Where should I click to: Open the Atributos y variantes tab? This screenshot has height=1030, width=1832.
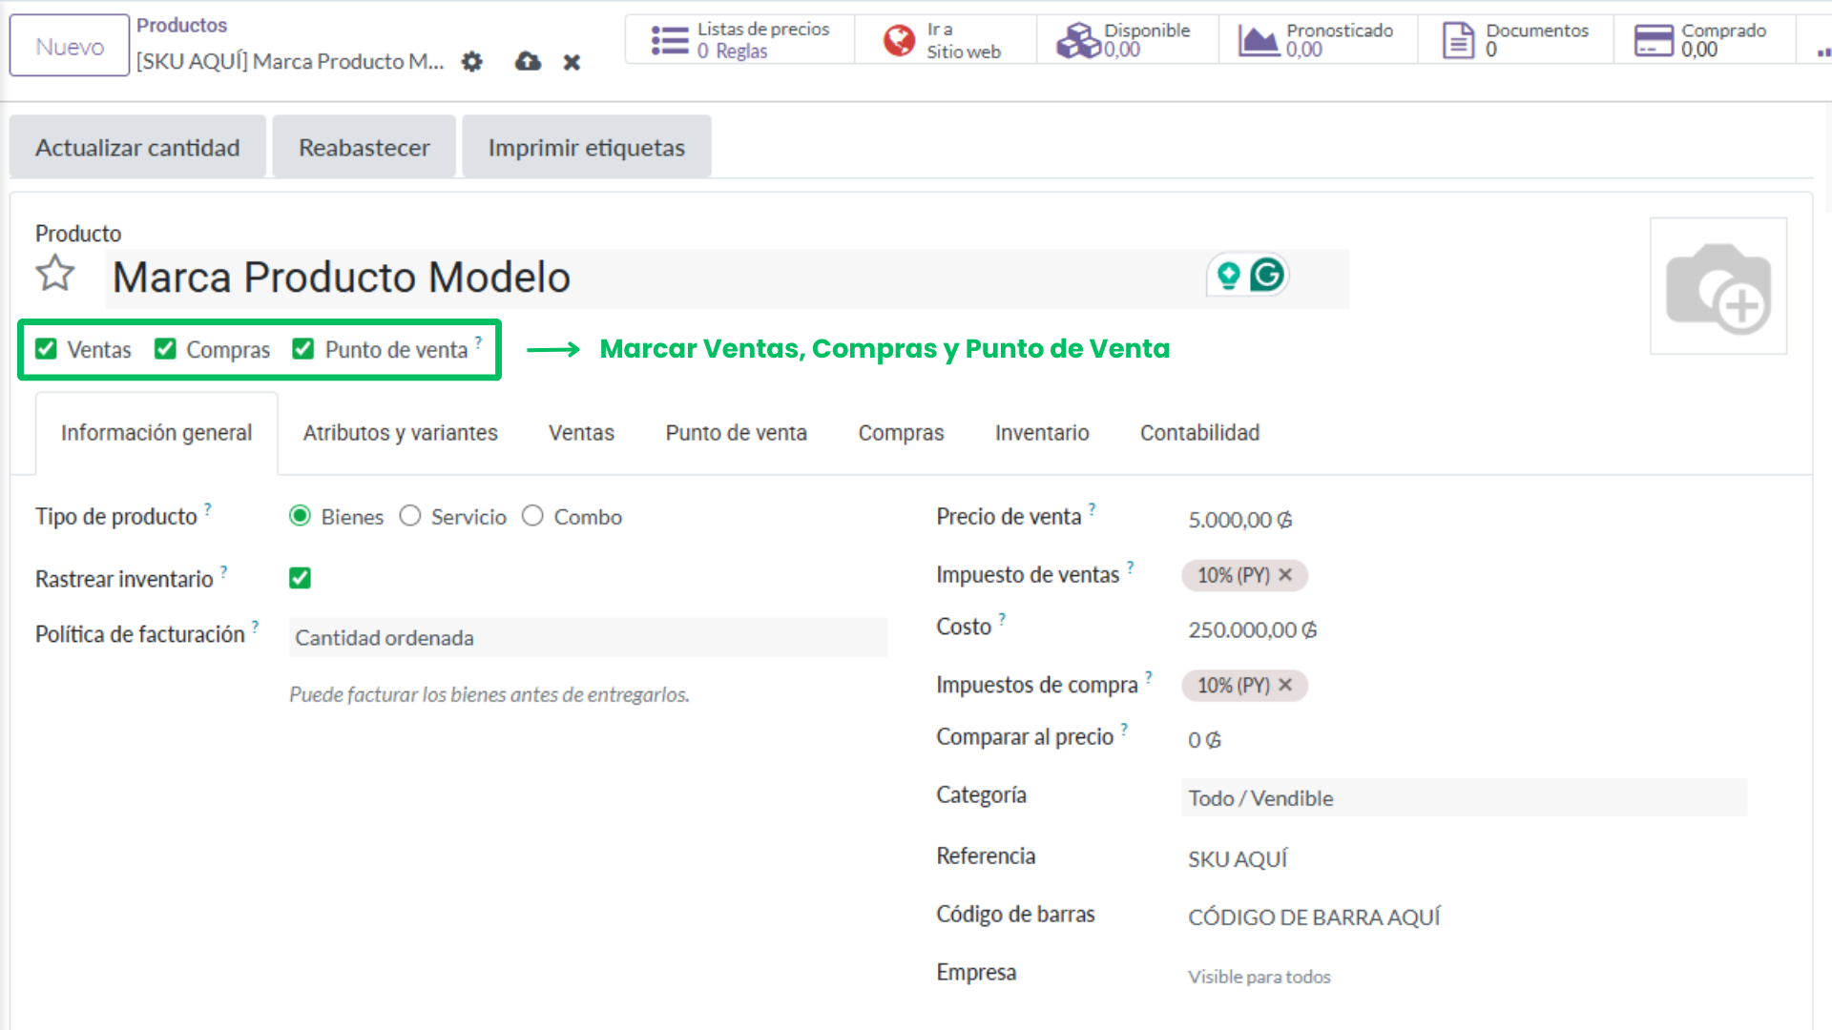point(400,432)
